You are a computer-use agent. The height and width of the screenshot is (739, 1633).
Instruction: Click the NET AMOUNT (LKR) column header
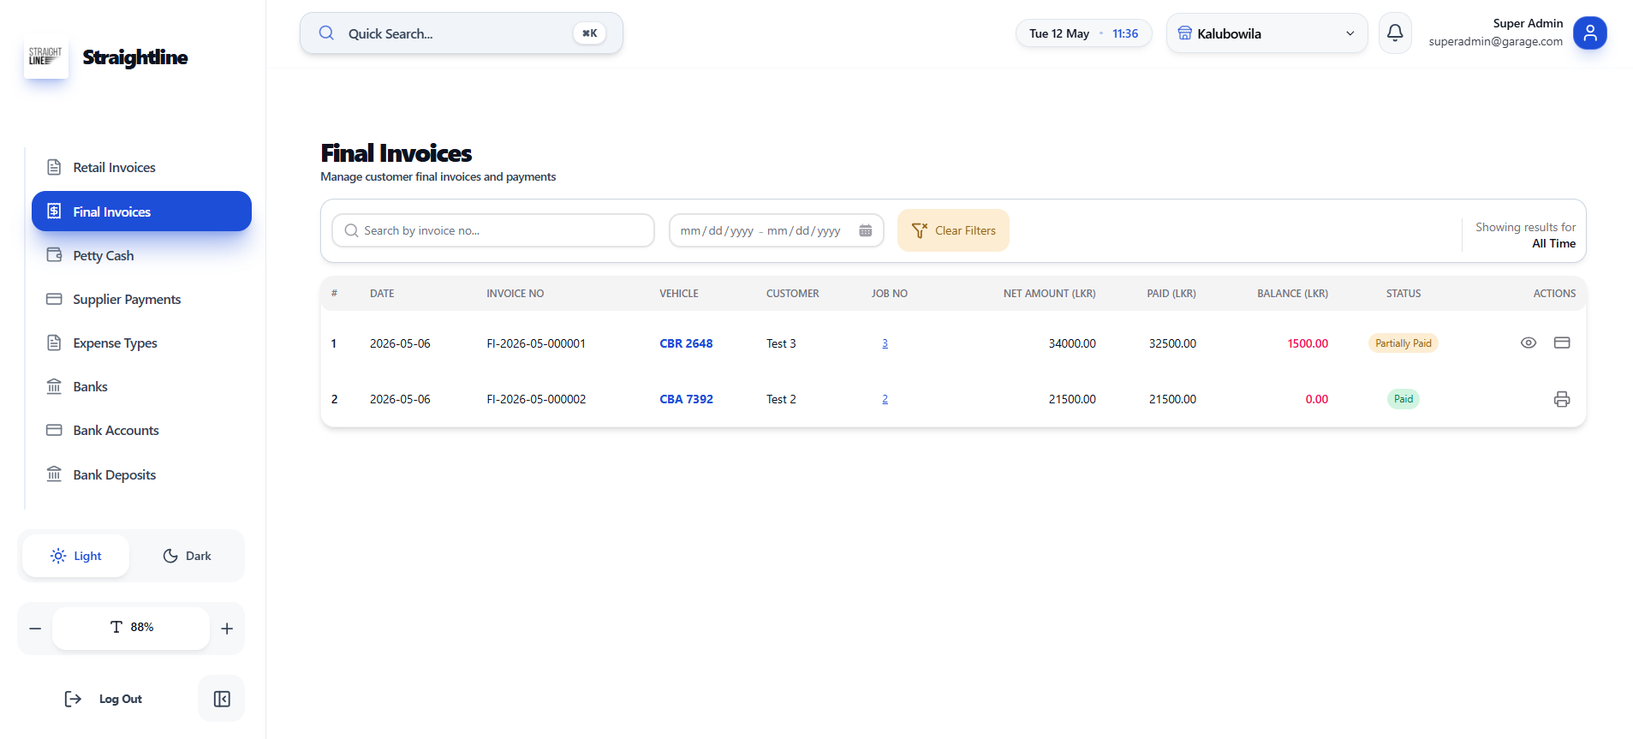point(1049,294)
